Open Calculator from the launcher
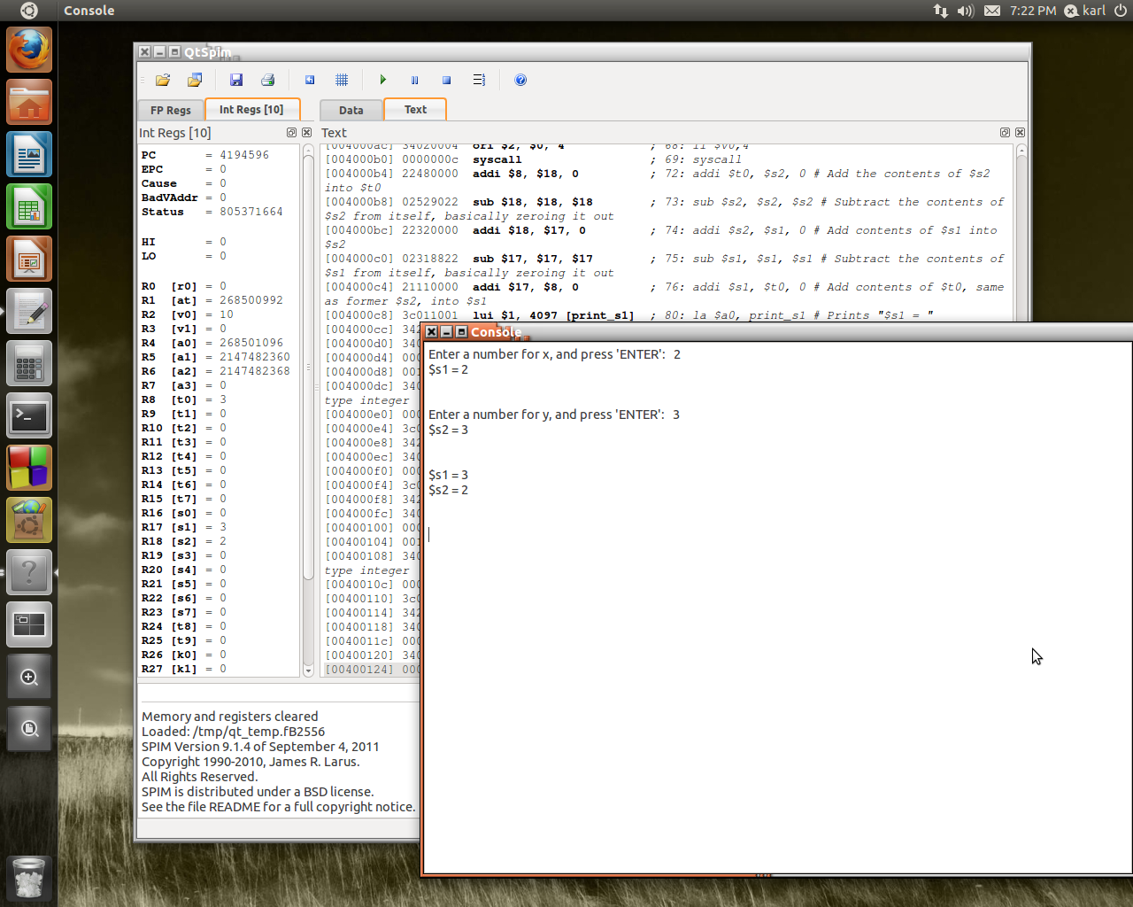1133x907 pixels. pos(29,363)
